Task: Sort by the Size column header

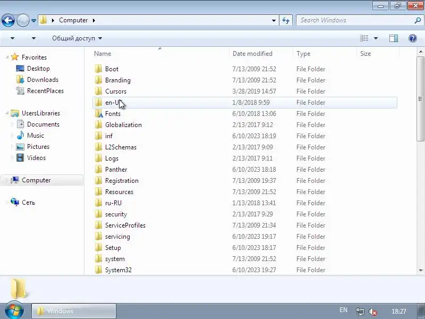Action: click(365, 54)
